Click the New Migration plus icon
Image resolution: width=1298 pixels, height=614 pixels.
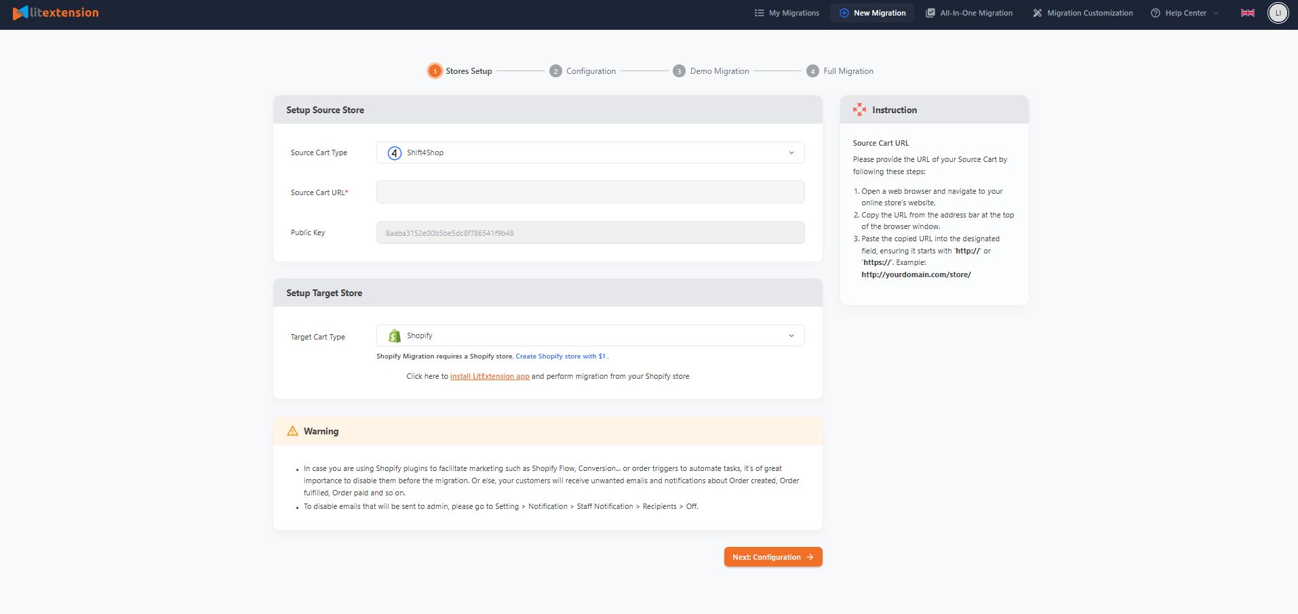tap(844, 13)
